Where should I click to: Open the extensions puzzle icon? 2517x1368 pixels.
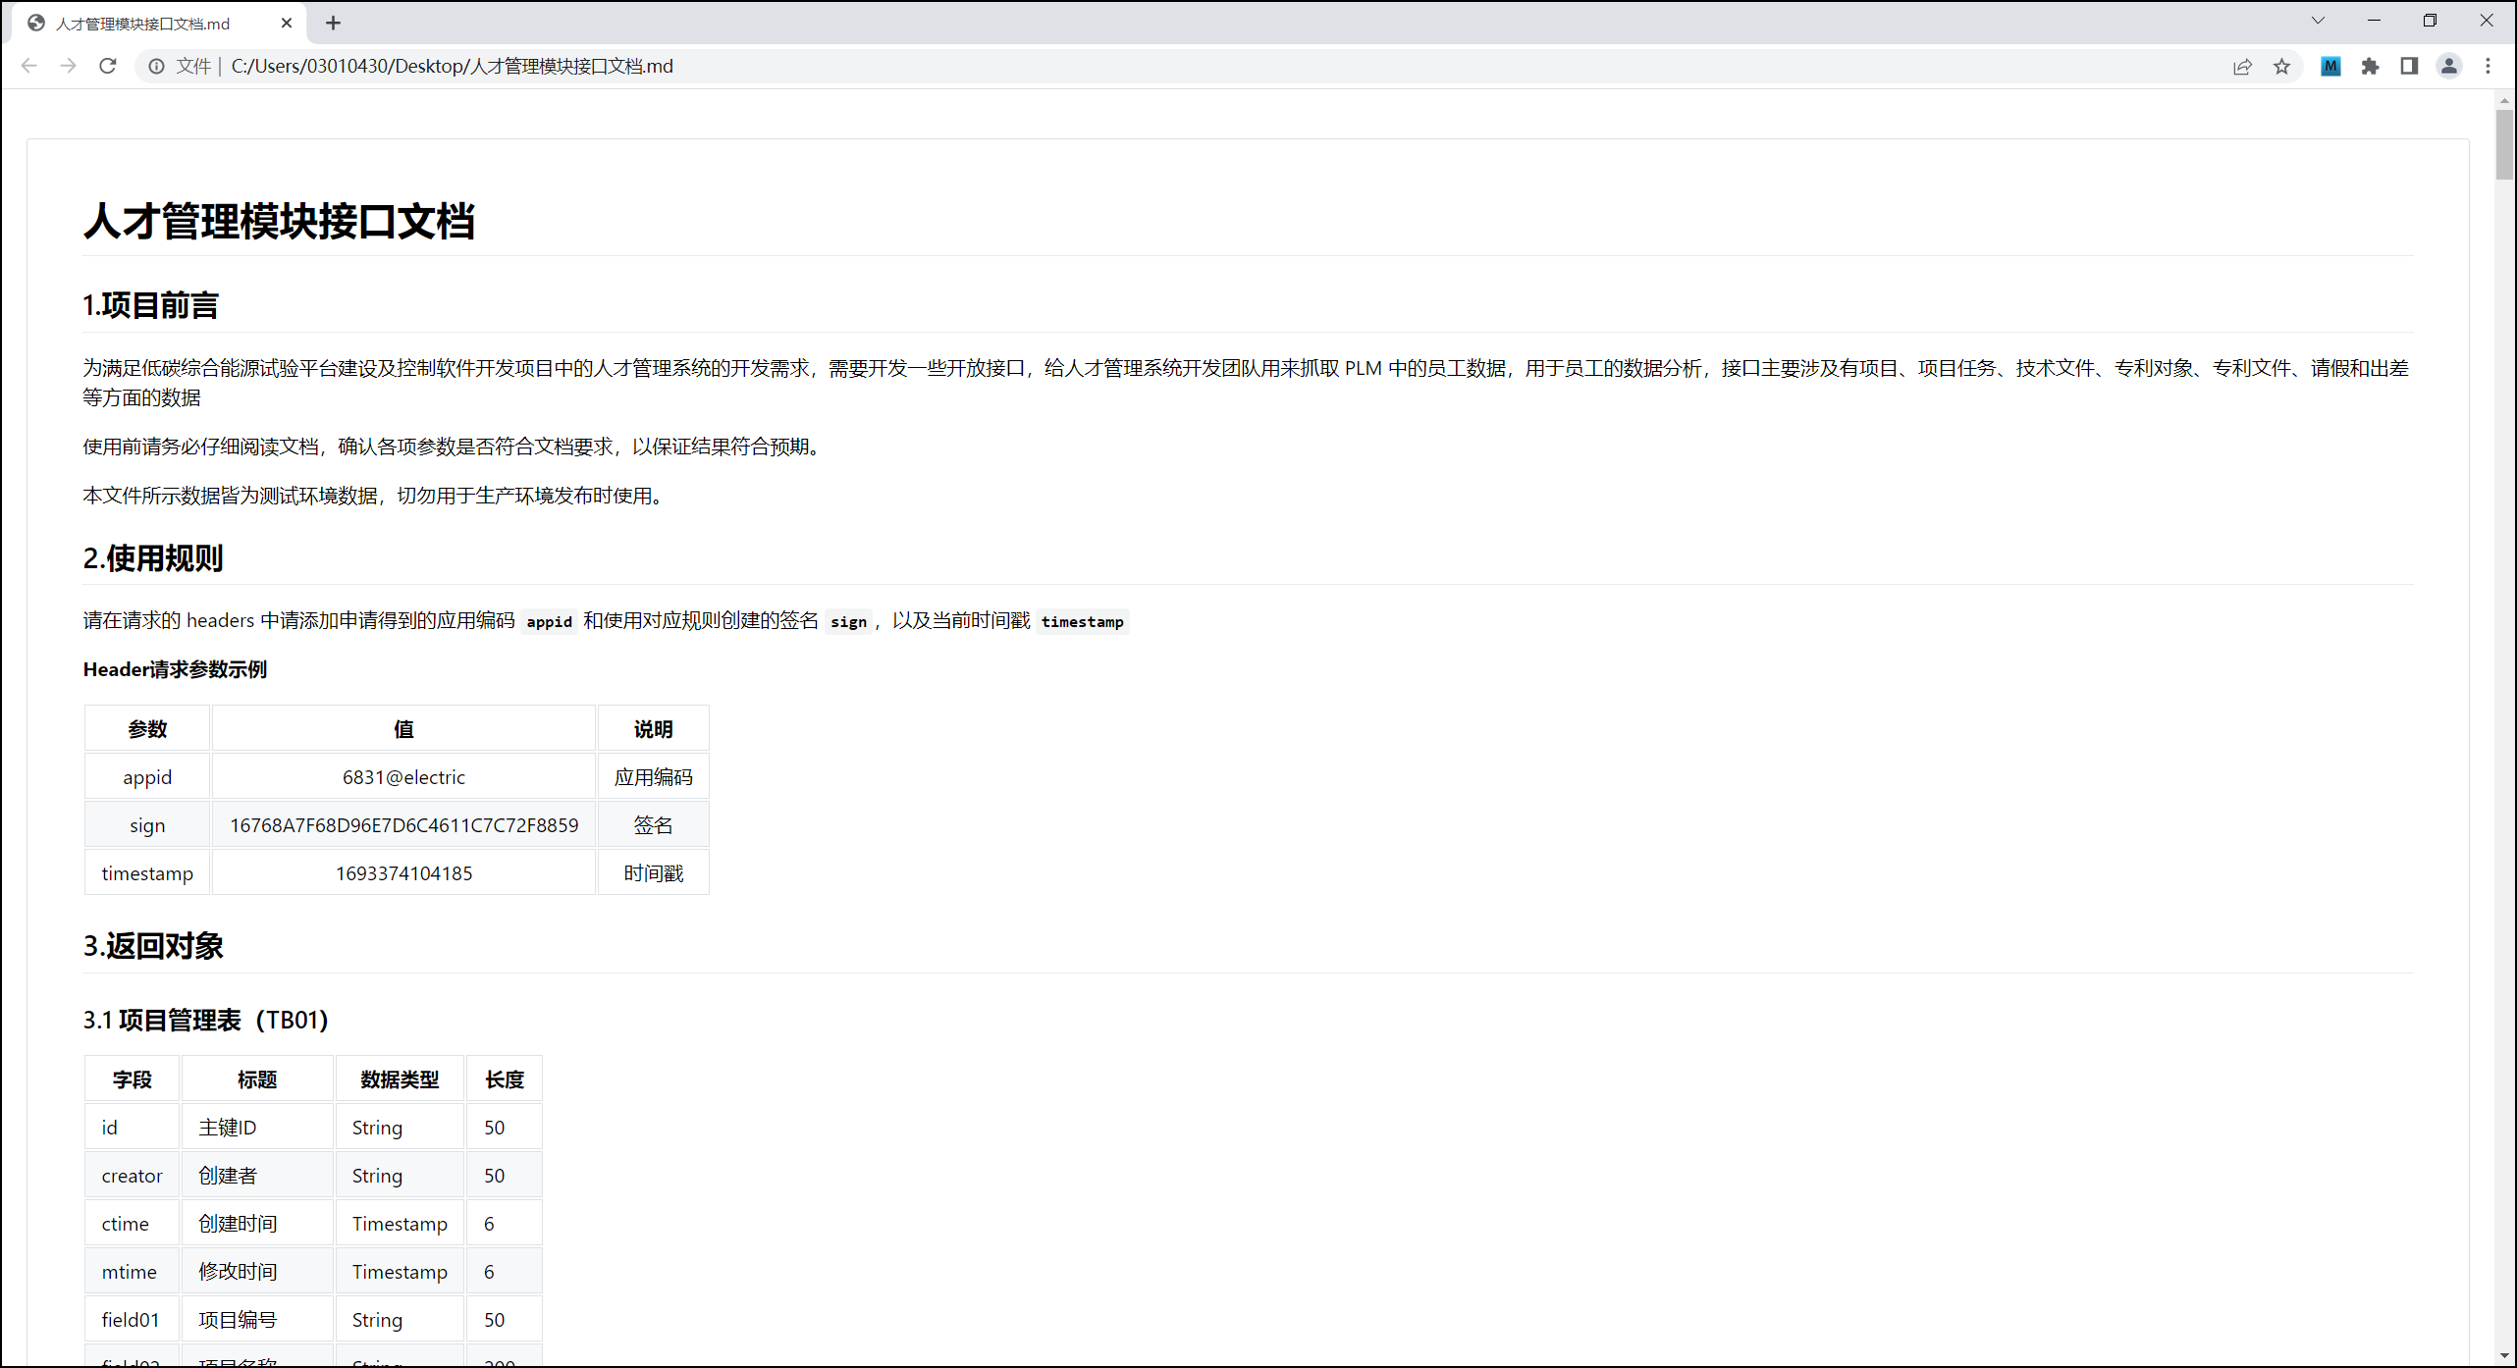point(2370,66)
